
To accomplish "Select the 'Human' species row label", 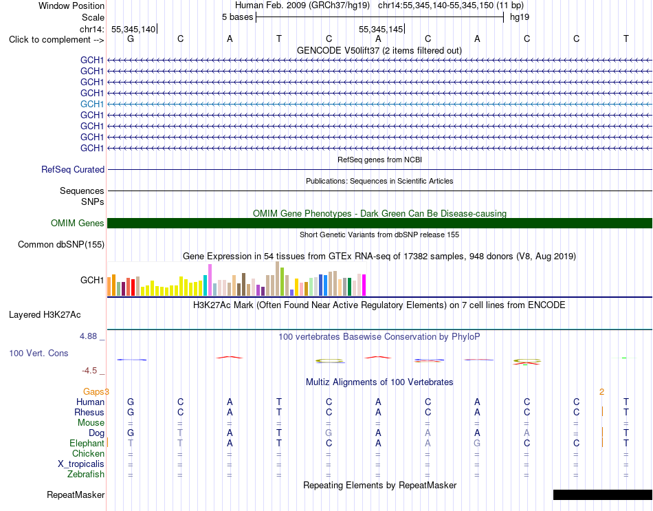I will [x=90, y=402].
